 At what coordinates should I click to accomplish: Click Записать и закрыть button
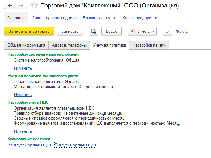pos(29,31)
